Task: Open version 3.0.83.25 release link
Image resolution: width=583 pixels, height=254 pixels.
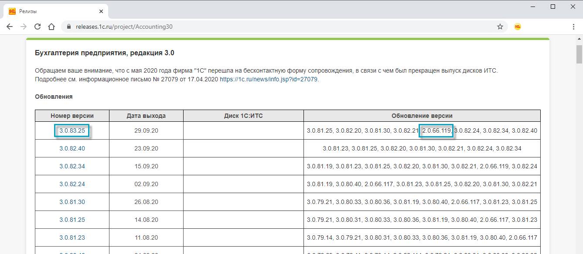Action: (72, 130)
